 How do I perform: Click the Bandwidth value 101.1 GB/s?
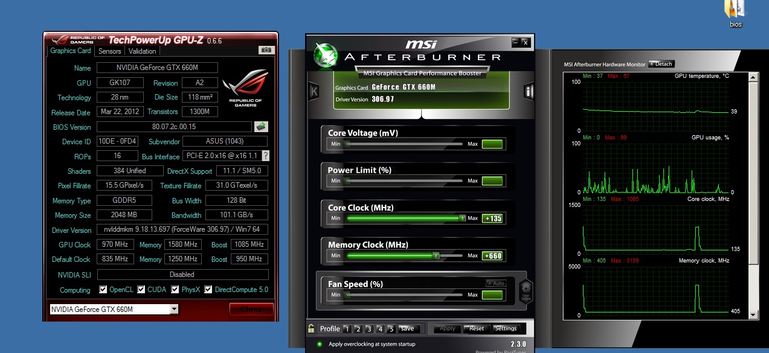tap(237, 215)
